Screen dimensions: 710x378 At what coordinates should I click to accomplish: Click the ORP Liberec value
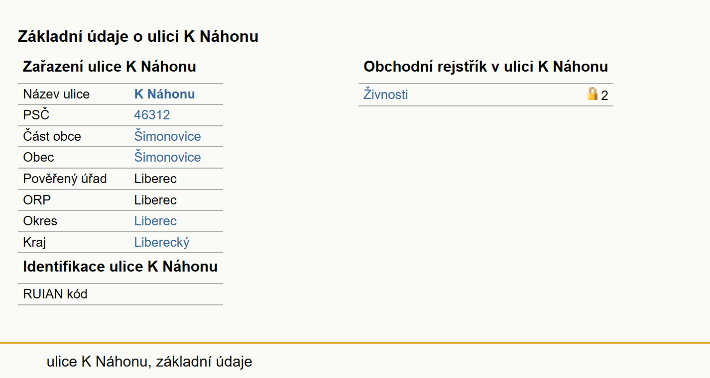155,200
